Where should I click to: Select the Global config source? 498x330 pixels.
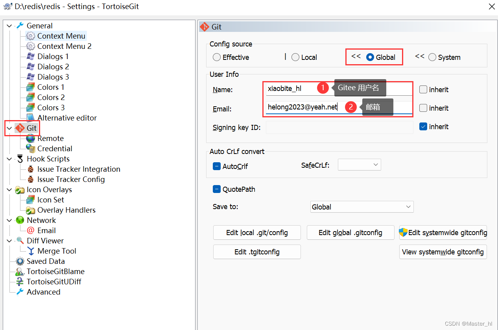(x=370, y=57)
